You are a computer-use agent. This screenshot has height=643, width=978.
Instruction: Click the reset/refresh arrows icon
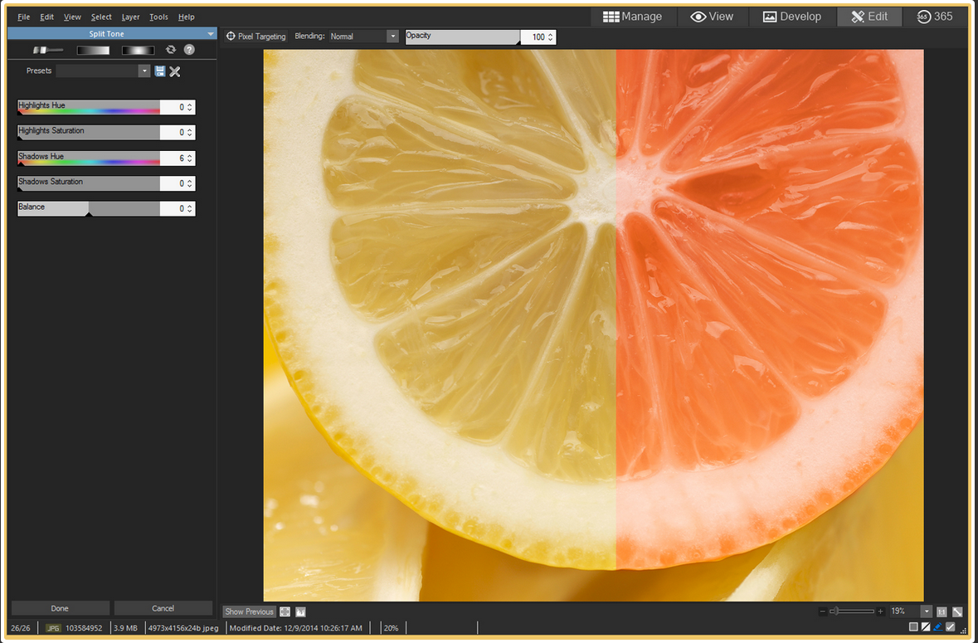(x=170, y=50)
